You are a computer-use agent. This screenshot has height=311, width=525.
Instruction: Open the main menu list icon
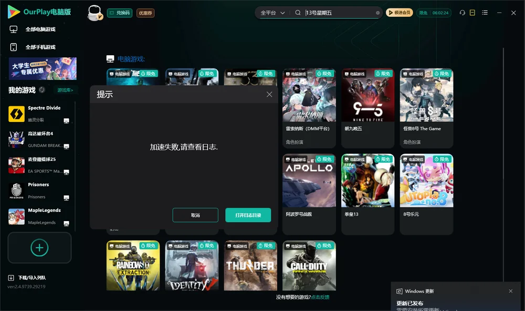pos(485,13)
